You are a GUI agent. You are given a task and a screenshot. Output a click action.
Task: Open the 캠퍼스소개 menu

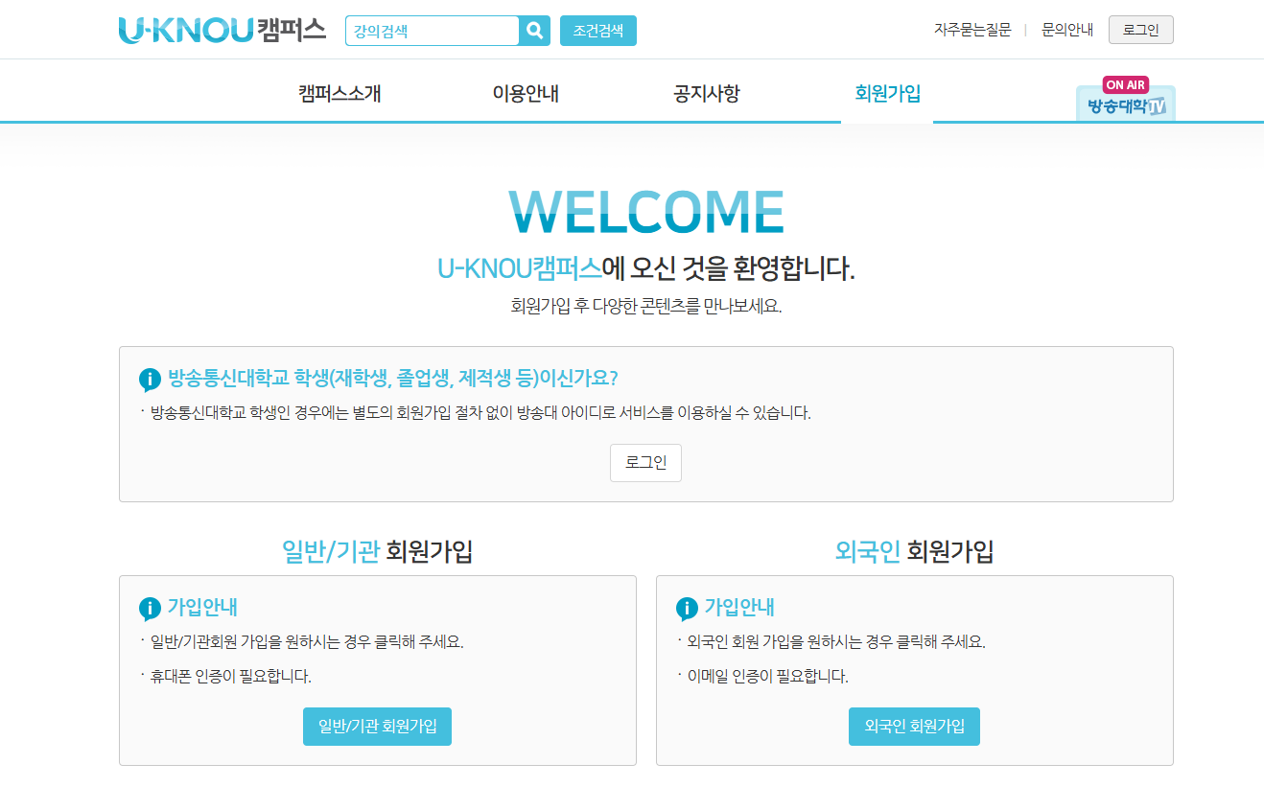(339, 94)
